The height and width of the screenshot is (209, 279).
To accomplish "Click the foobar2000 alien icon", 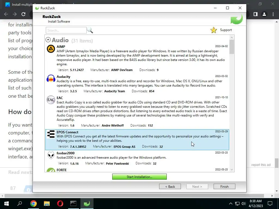I will pos(51,155).
